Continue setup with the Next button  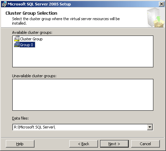(x=114, y=144)
